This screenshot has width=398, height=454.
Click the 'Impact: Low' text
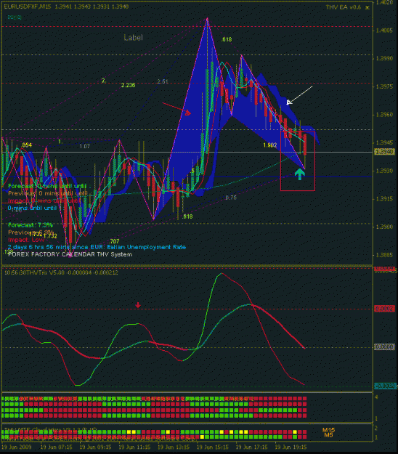pyautogui.click(x=26, y=240)
